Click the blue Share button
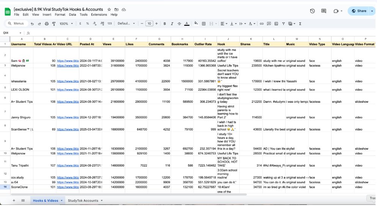The height and width of the screenshot is (206, 377). (359, 11)
